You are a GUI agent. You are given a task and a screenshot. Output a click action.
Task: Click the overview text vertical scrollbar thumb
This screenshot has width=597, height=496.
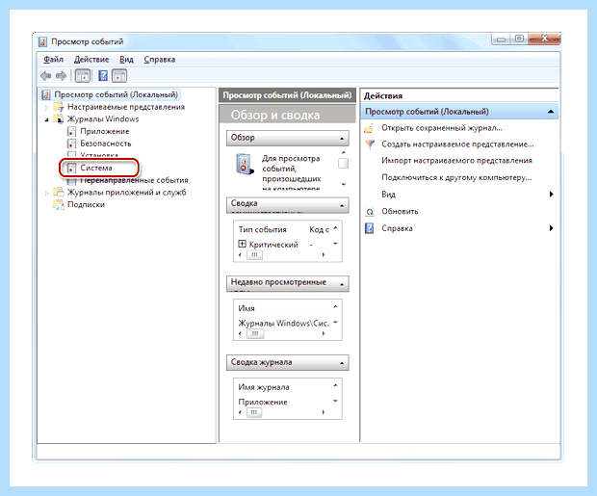[x=343, y=164]
